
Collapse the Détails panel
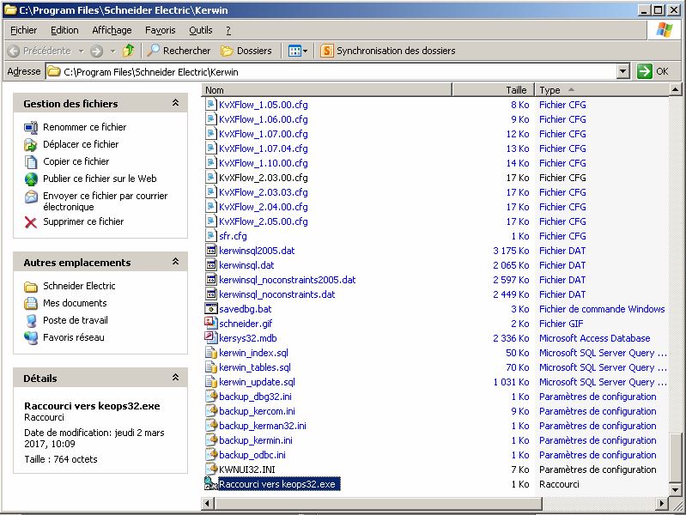175,378
